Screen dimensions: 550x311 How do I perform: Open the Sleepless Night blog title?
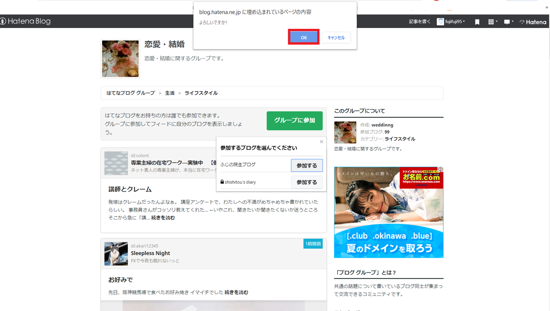pos(150,253)
